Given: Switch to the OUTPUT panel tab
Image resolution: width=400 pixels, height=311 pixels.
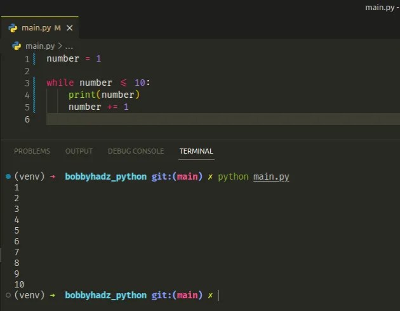Looking at the screenshot, I should pos(79,151).
